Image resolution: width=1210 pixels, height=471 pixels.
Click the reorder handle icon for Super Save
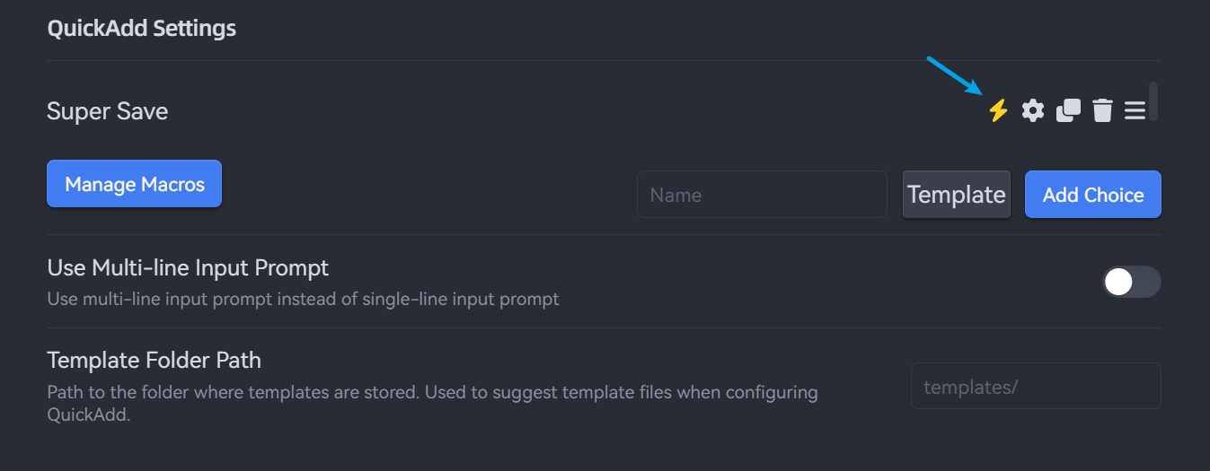coord(1135,110)
